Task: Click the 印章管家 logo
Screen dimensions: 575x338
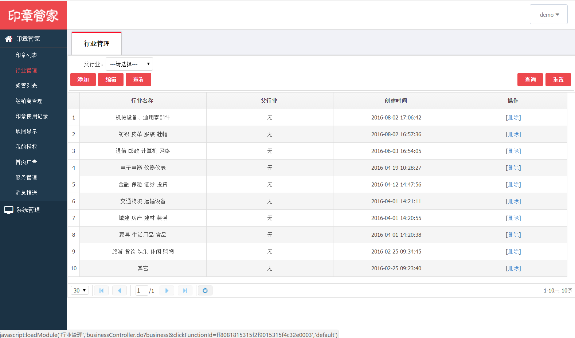Action: tap(34, 15)
